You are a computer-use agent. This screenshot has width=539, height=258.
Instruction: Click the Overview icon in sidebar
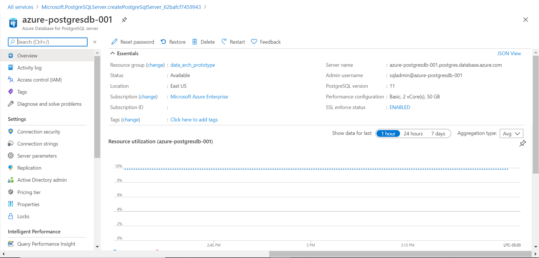(x=11, y=55)
